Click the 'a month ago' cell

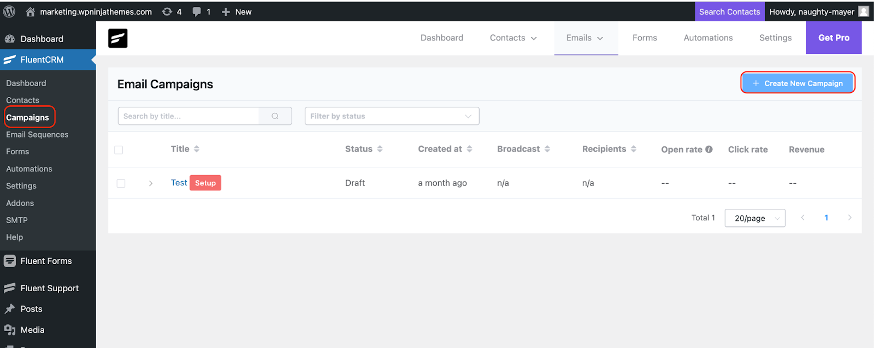pos(442,183)
